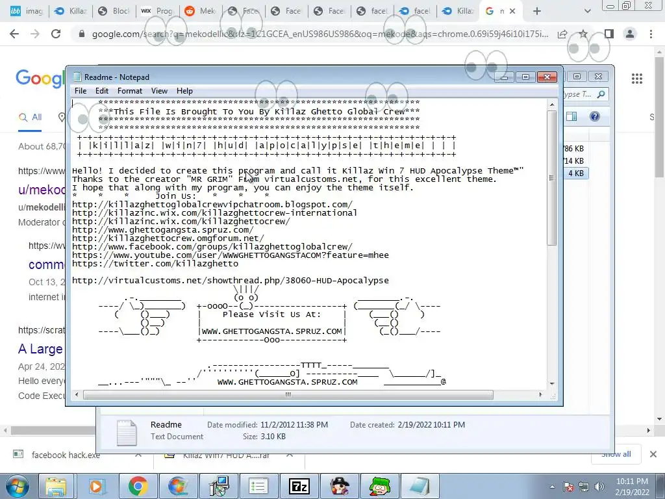Open Notepad Format menu
This screenshot has width=665, height=499.
click(130, 91)
